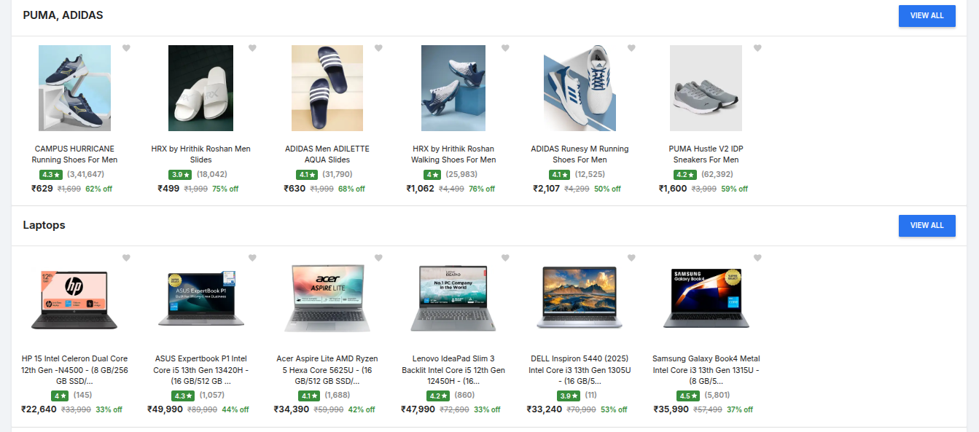Heart the HP 15 Celeron laptop

point(126,258)
